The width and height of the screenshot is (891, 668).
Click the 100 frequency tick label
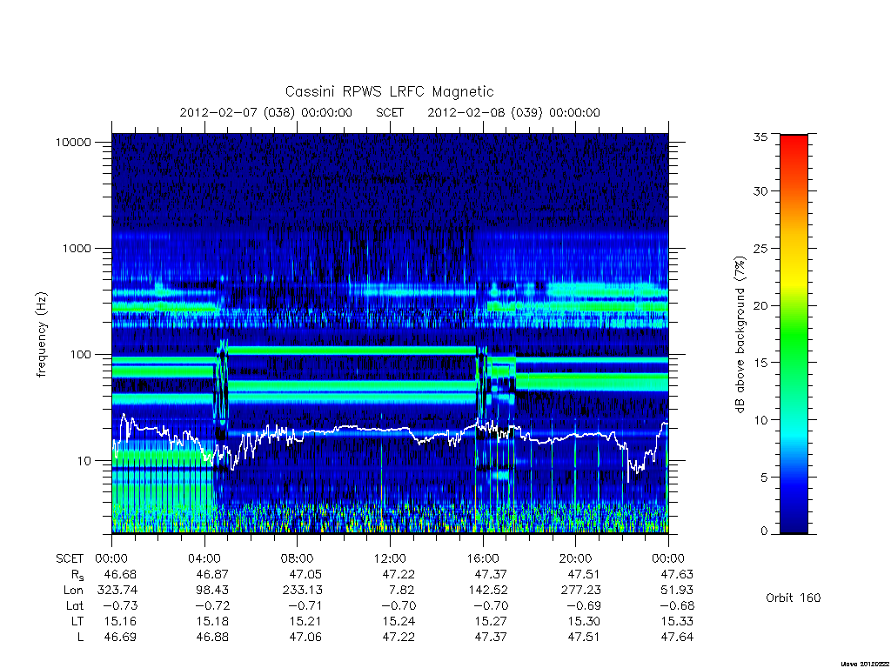[79, 355]
